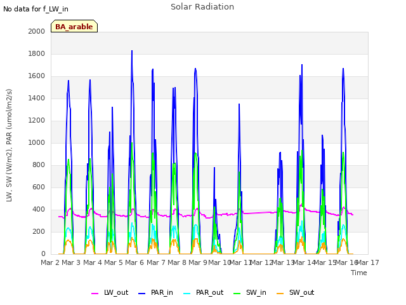Click the Mar 14 PAR_in peak near 1700
The height and width of the screenshot is (305, 406).
[302, 65]
